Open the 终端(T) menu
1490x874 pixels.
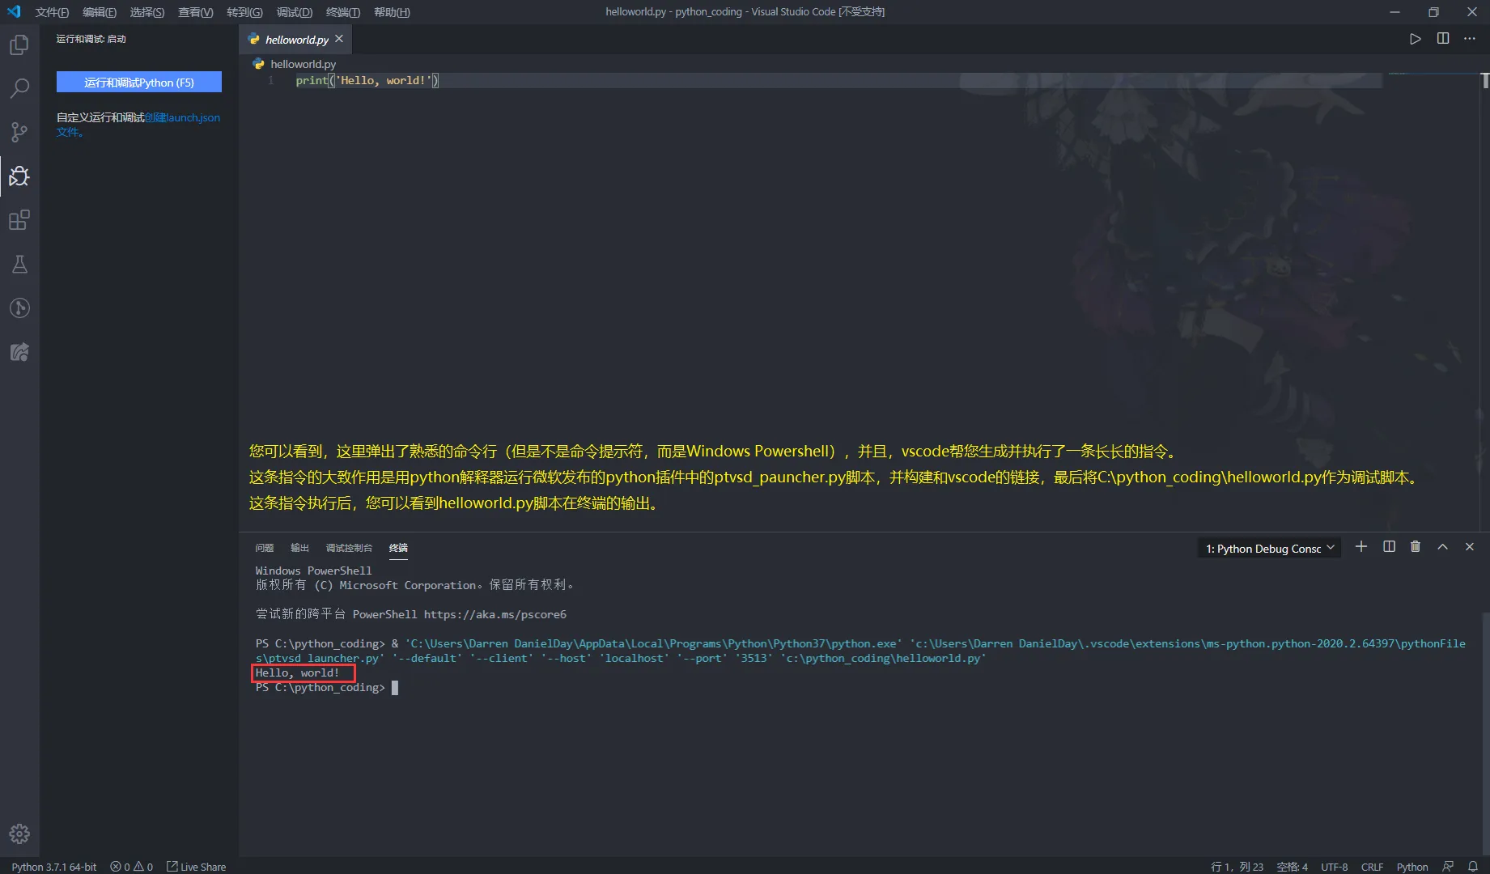point(343,12)
